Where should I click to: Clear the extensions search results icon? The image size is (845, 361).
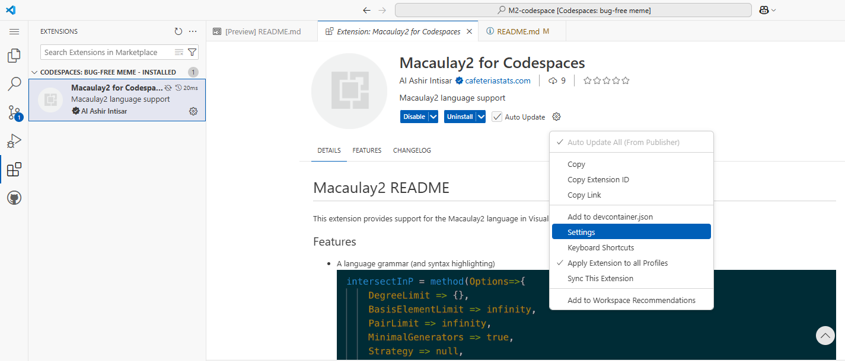click(x=179, y=52)
